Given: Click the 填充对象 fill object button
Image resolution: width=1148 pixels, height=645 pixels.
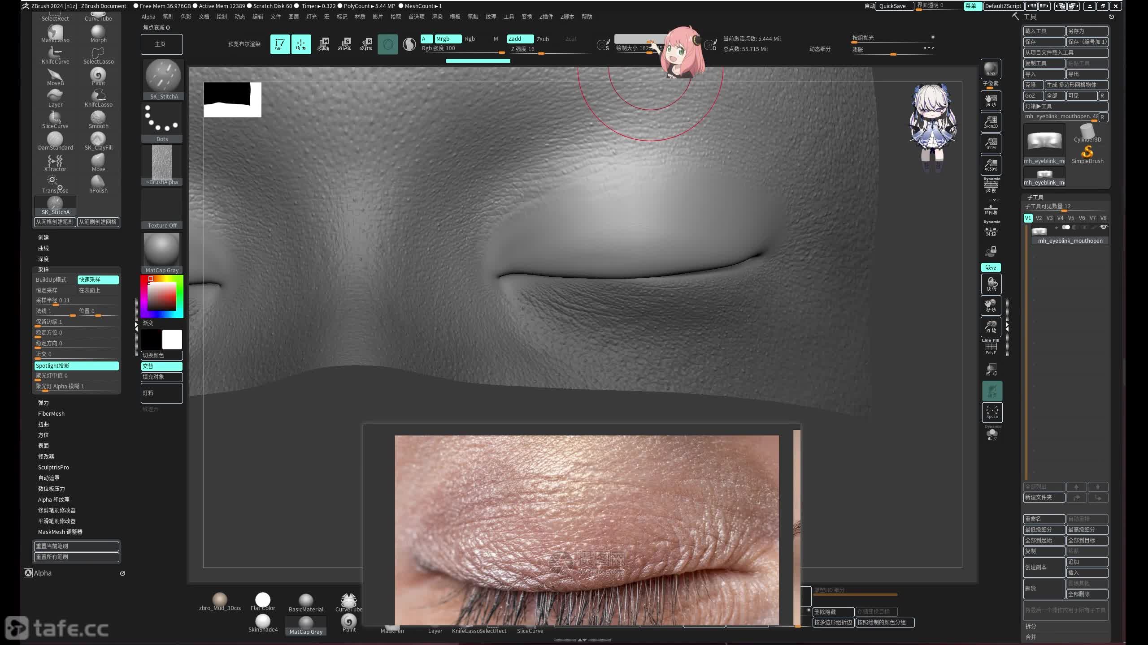Looking at the screenshot, I should click(x=161, y=377).
